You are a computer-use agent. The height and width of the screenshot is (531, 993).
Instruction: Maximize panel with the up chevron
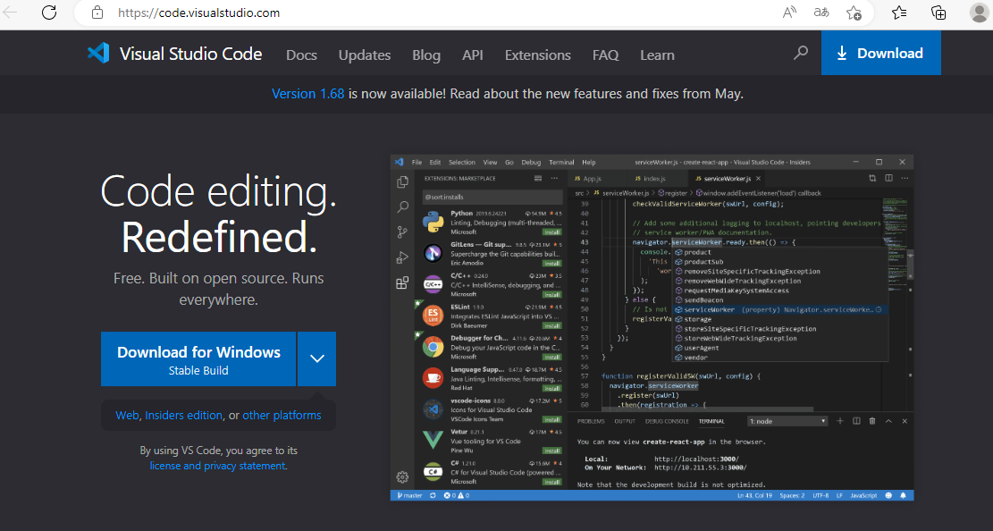(888, 421)
